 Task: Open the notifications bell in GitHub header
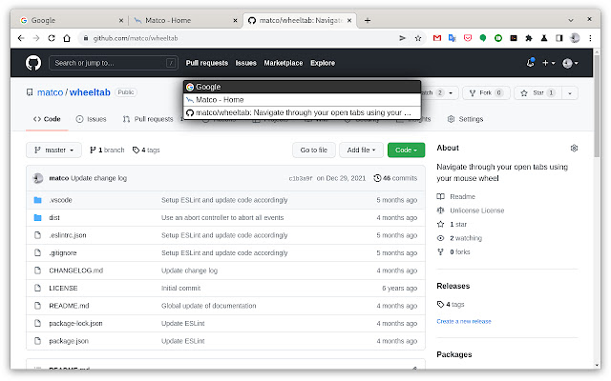pos(530,63)
